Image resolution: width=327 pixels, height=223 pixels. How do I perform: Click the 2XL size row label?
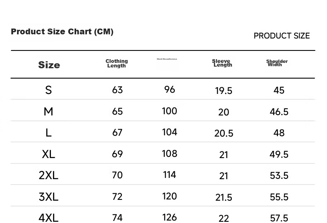(48, 175)
